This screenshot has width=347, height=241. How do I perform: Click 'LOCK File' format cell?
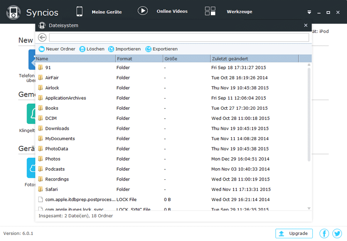tap(126, 200)
